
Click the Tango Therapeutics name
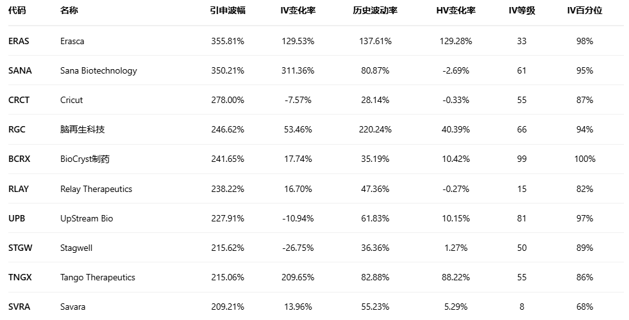pyautogui.click(x=97, y=277)
